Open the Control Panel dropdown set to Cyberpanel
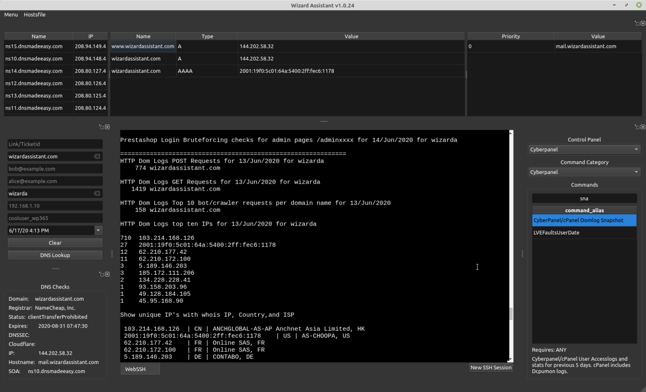646x392 pixels. pos(584,149)
